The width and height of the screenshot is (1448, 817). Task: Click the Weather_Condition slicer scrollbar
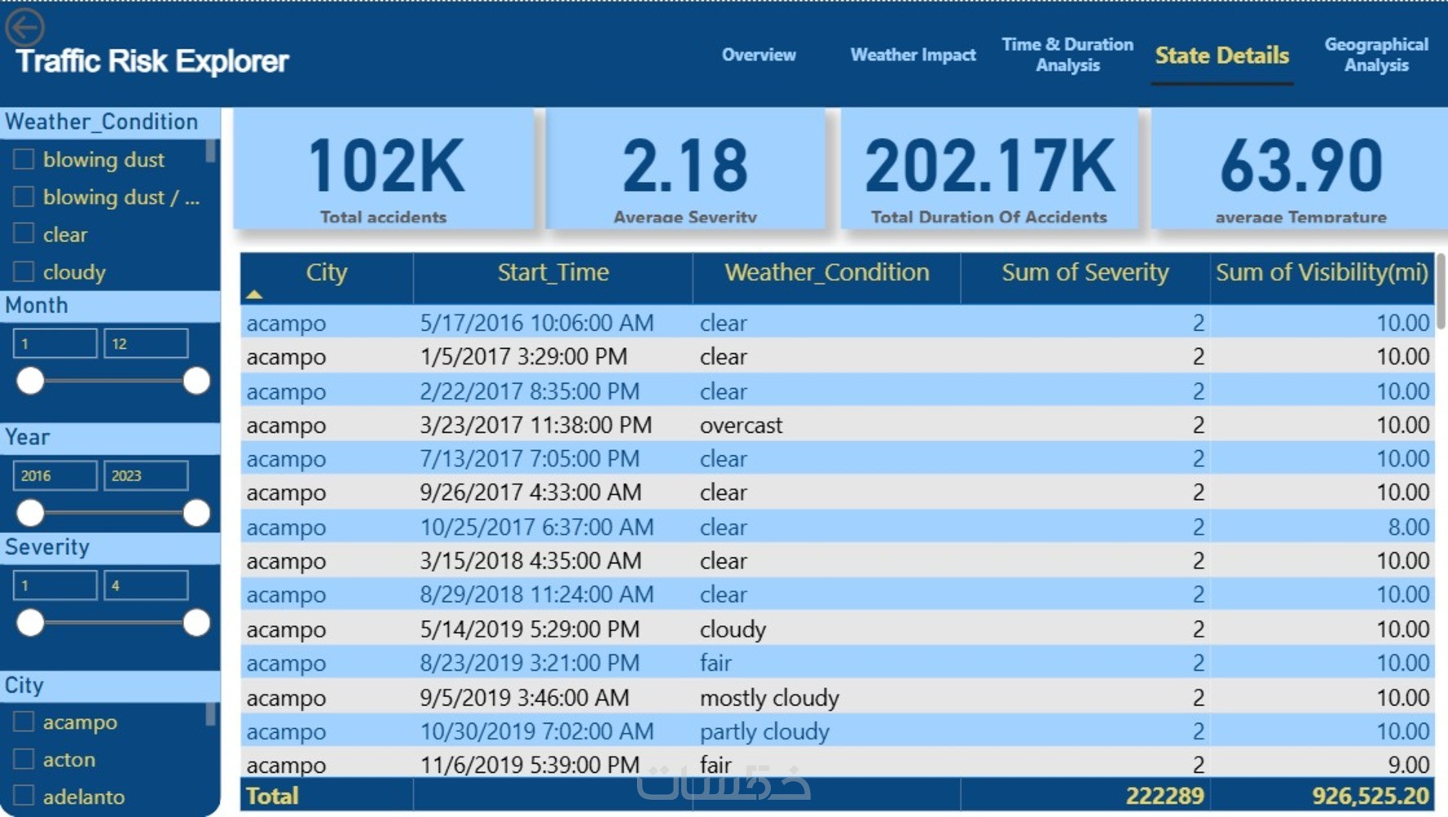(211, 151)
